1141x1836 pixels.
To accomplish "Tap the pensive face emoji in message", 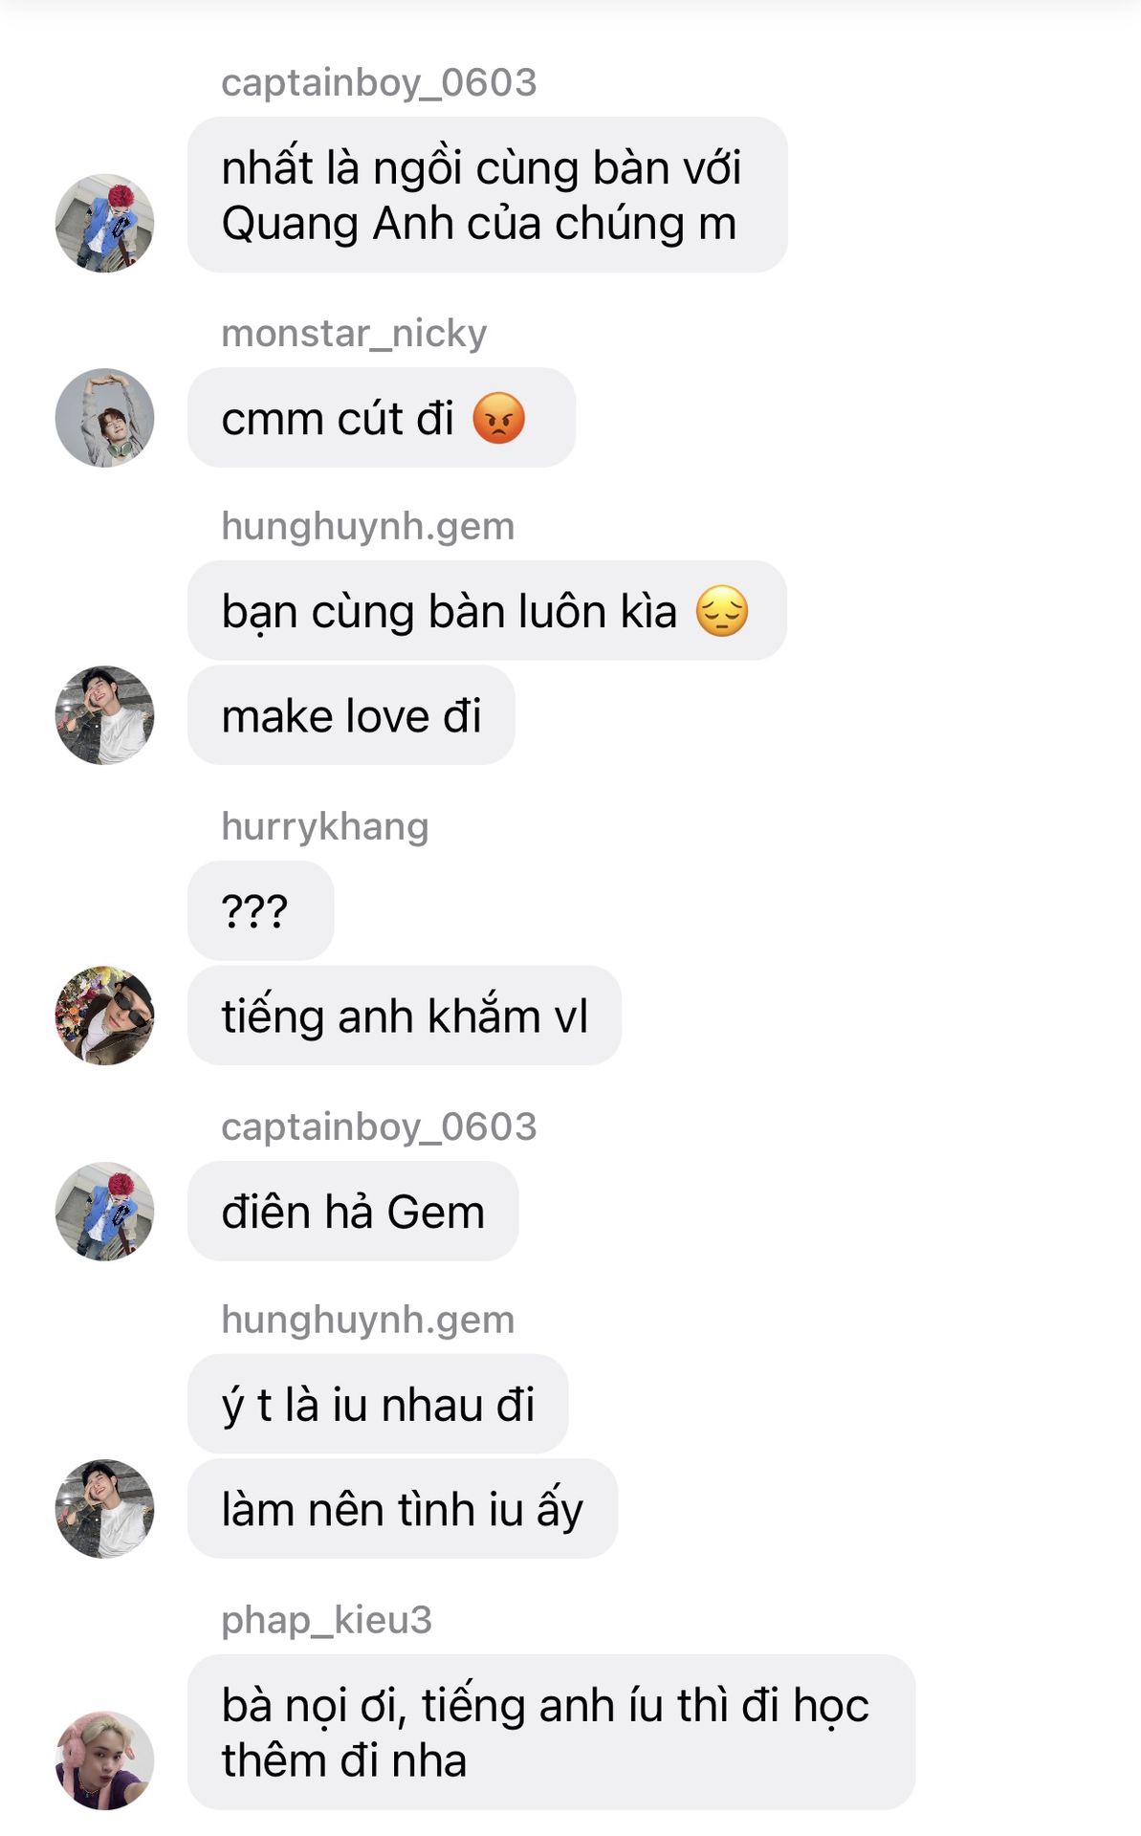I will (x=722, y=611).
